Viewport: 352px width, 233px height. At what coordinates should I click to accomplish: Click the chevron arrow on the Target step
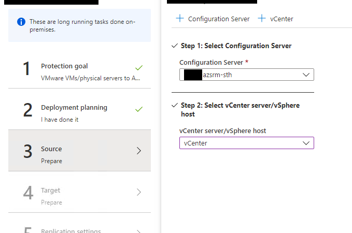[139, 192]
